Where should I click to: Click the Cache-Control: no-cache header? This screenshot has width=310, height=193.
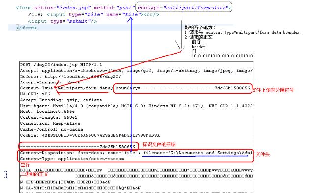pyautogui.click(x=52, y=129)
